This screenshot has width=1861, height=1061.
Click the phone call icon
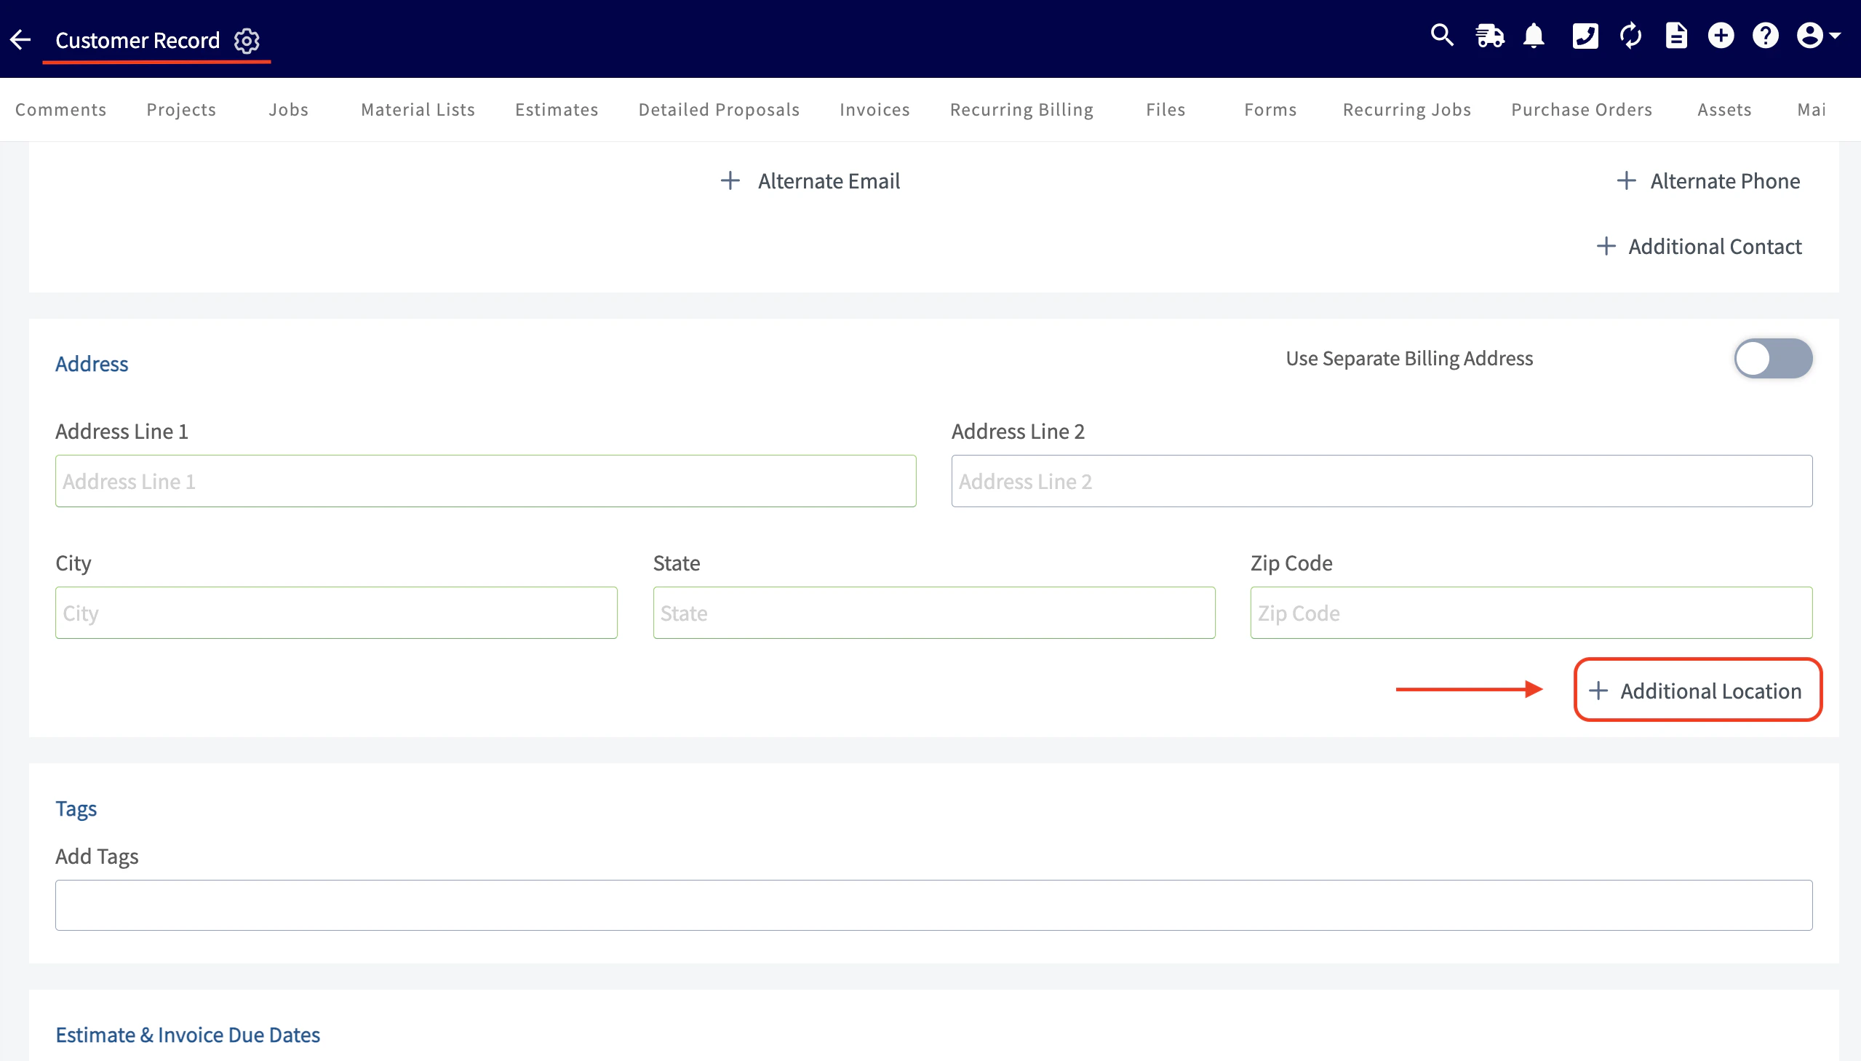click(1585, 36)
